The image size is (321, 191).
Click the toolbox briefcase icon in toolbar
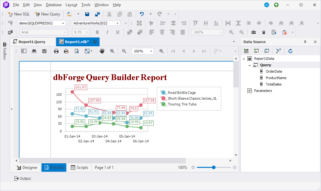click(x=253, y=32)
